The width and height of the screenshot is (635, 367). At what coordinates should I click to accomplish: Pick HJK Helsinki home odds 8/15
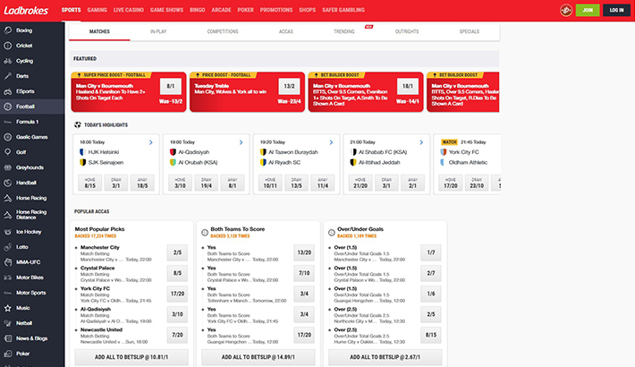tap(90, 183)
